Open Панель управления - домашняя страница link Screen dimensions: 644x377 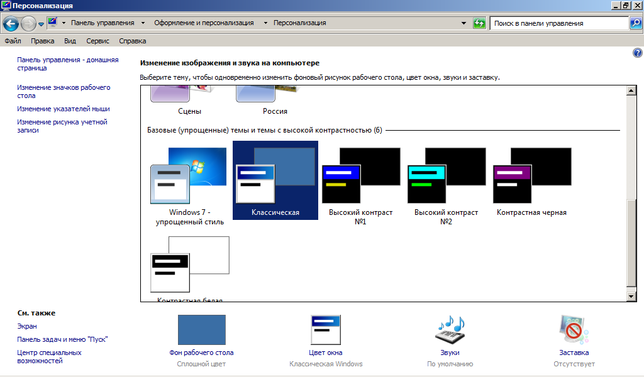[x=68, y=64]
